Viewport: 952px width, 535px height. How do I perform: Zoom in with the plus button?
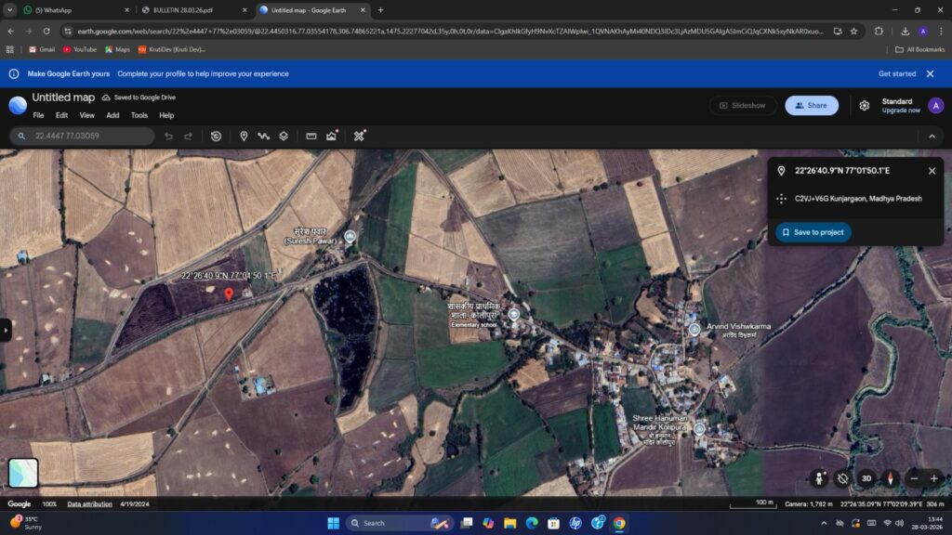tap(934, 478)
